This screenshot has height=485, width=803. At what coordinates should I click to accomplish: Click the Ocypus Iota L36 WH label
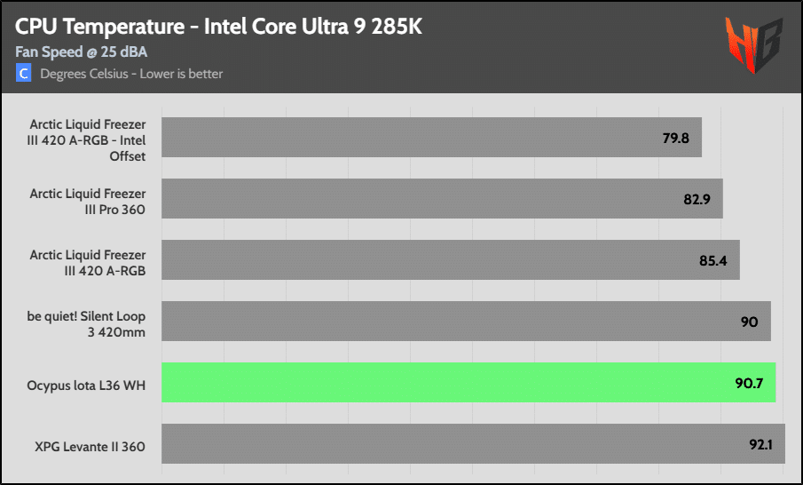point(86,385)
